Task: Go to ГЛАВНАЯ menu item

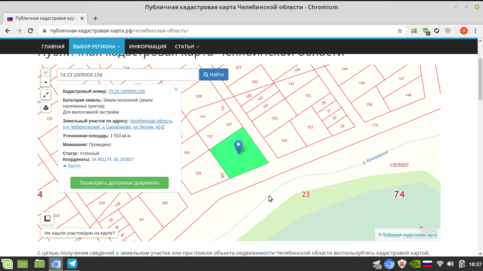Action: (53, 47)
